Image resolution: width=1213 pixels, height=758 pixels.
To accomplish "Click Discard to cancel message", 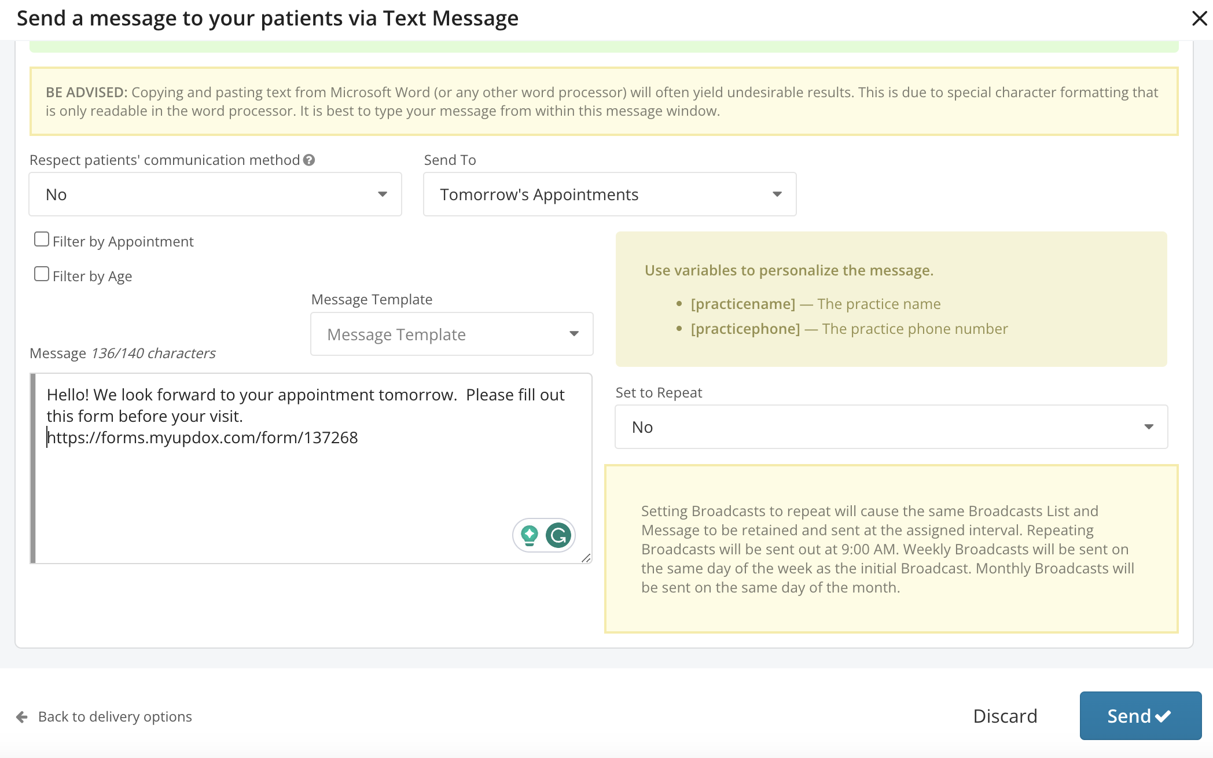I will coord(1005,716).
